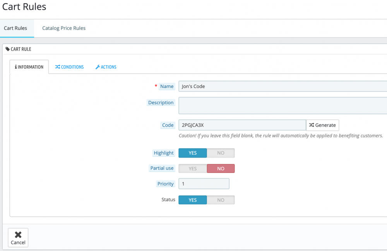
Task: Open the Actions tab
Action: point(106,67)
